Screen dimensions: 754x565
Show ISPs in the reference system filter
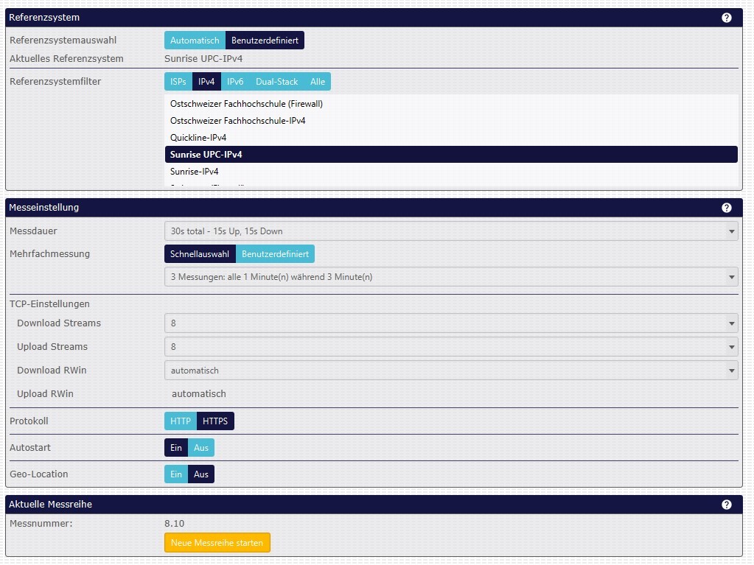(x=178, y=82)
